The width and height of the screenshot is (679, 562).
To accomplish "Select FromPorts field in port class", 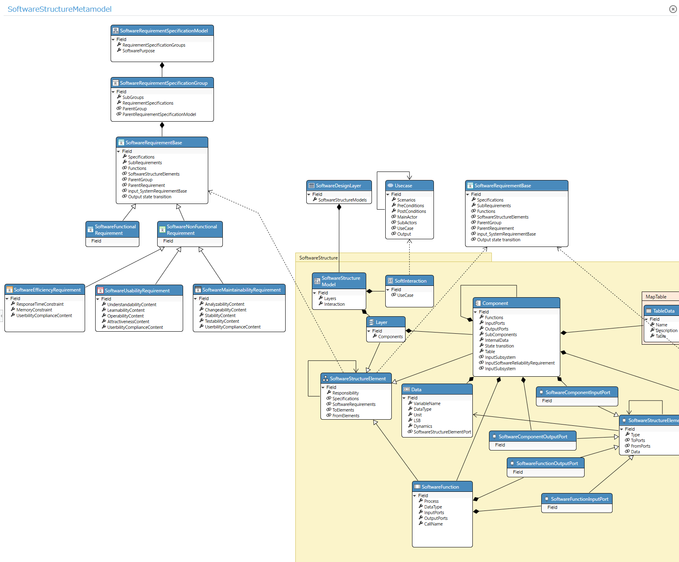I will (640, 446).
